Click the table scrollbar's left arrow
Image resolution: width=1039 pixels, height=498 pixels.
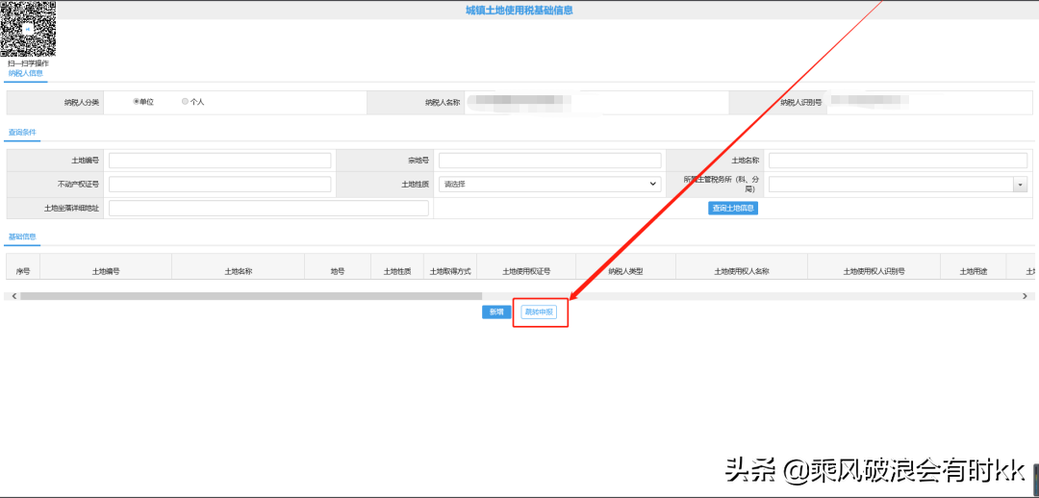click(x=13, y=296)
